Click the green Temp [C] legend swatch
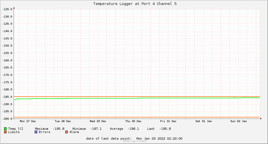This screenshot has width=268, height=144. tap(5, 129)
